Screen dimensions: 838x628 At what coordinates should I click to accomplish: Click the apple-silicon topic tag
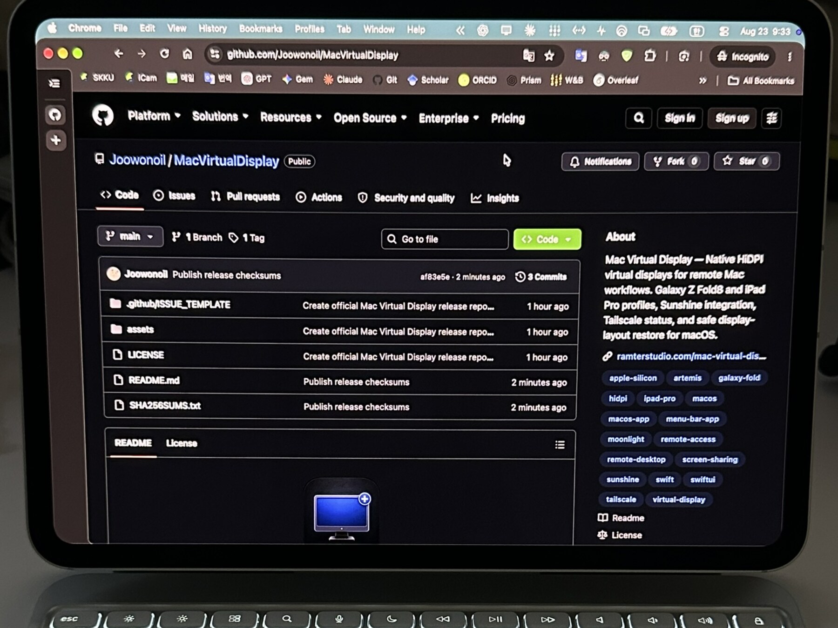pos(633,378)
